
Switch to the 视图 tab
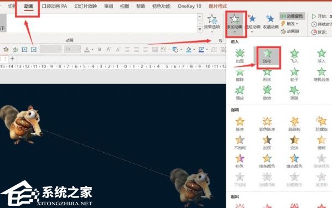point(124,6)
